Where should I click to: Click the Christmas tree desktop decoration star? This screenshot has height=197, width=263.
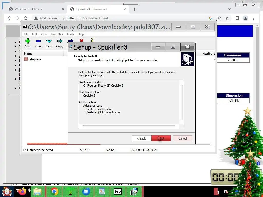click(x=247, y=111)
